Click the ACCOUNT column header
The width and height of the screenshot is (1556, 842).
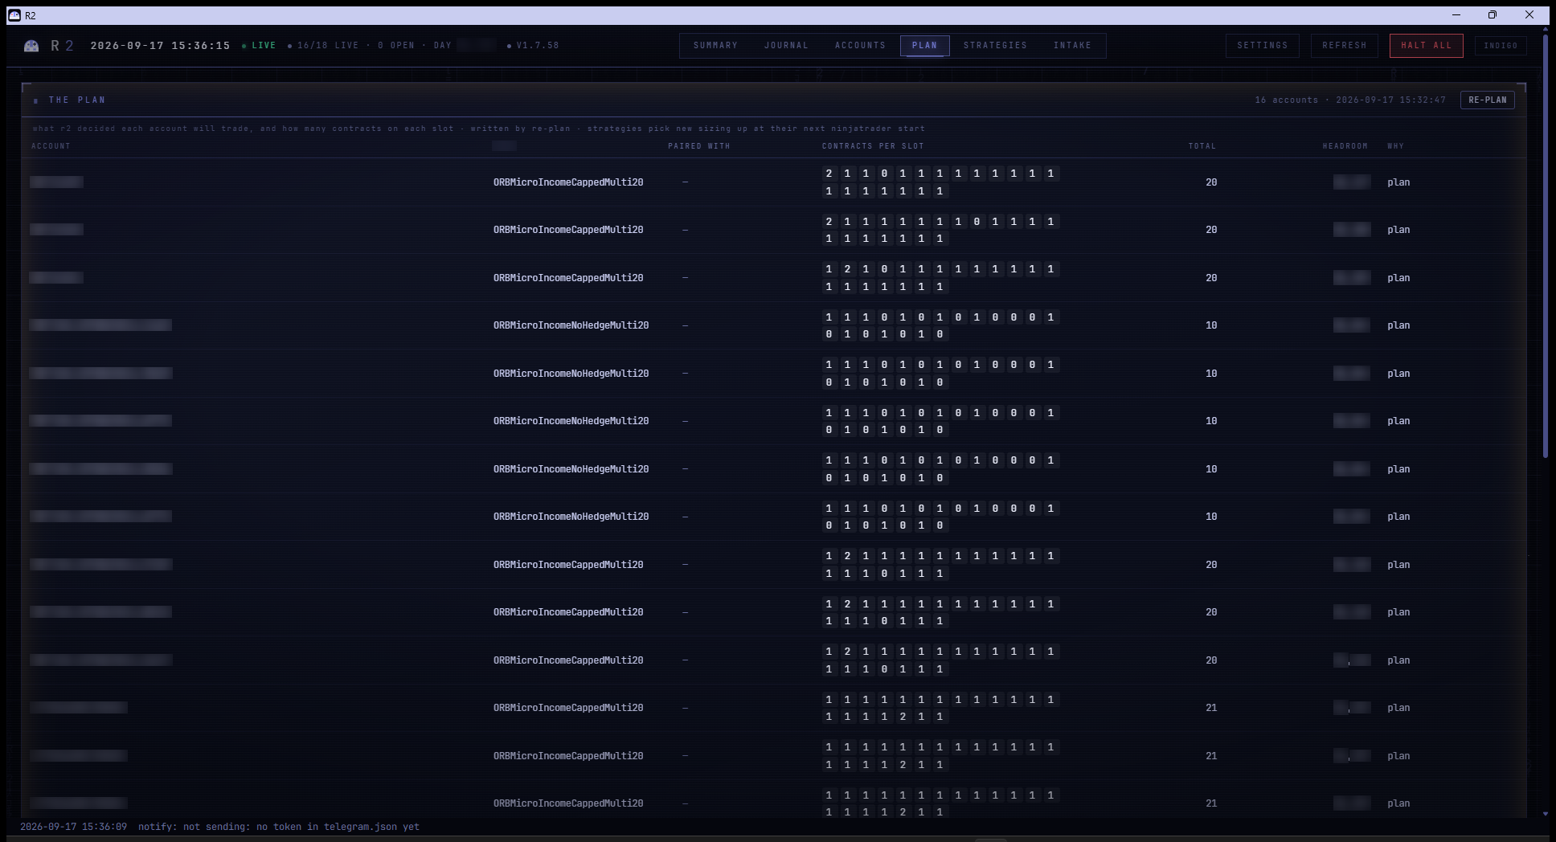click(51, 146)
